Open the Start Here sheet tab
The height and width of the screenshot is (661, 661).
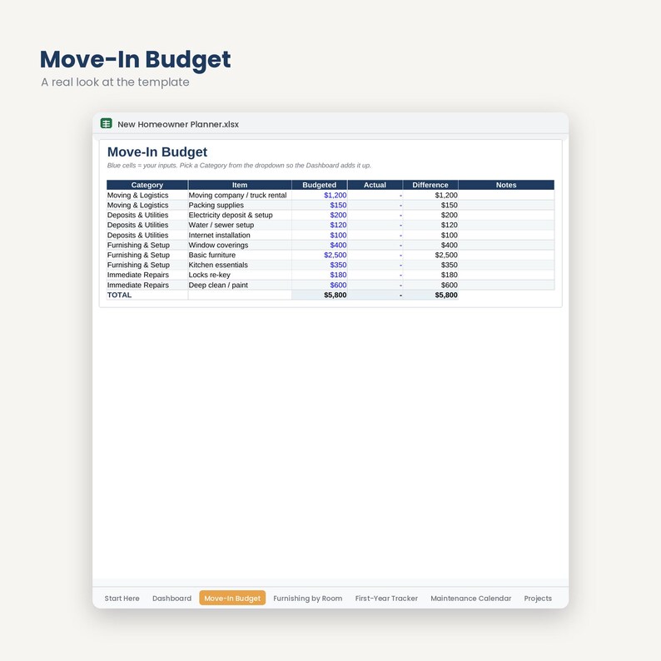tap(122, 599)
